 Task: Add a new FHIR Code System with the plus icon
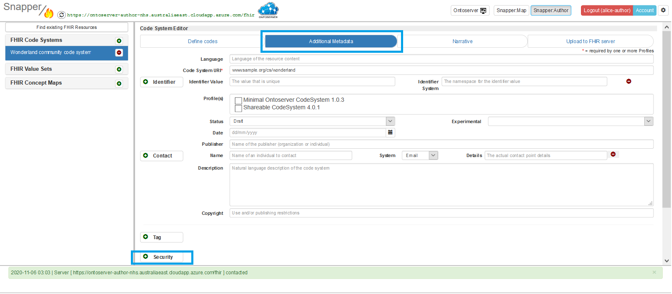[119, 41]
